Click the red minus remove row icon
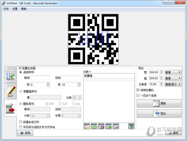 tap(116, 126)
